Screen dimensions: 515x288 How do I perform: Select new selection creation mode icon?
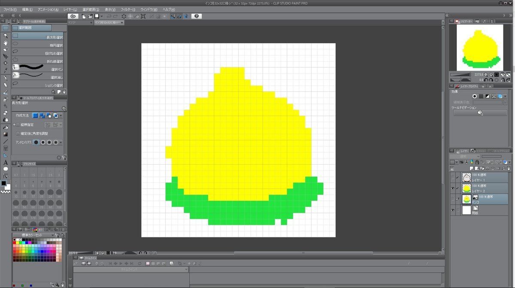coord(35,116)
